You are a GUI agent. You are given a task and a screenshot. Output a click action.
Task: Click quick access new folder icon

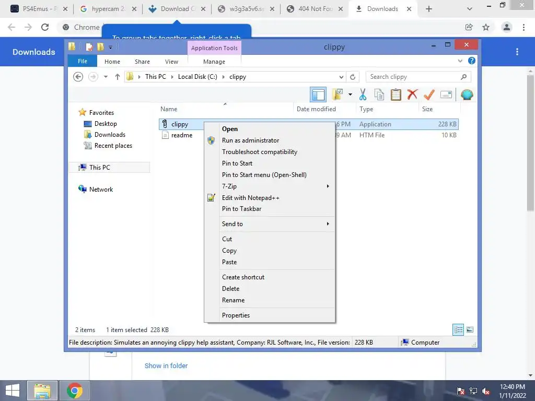(x=100, y=46)
